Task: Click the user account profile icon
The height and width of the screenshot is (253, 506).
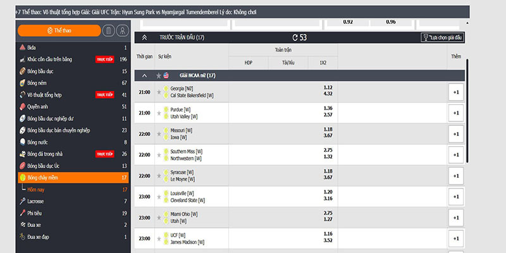Action: tap(123, 30)
